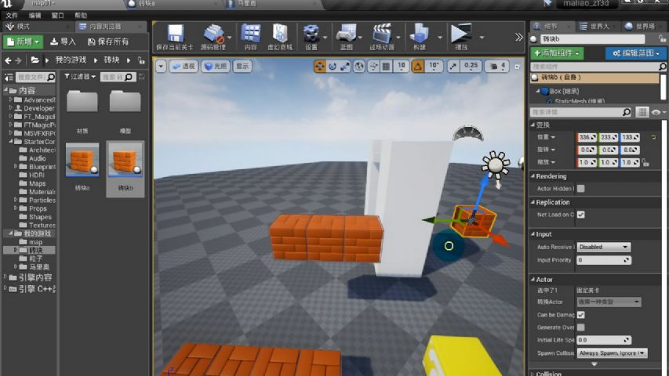Toggle the Can be Damaged checkbox
This screenshot has width=669, height=376.
pos(580,315)
